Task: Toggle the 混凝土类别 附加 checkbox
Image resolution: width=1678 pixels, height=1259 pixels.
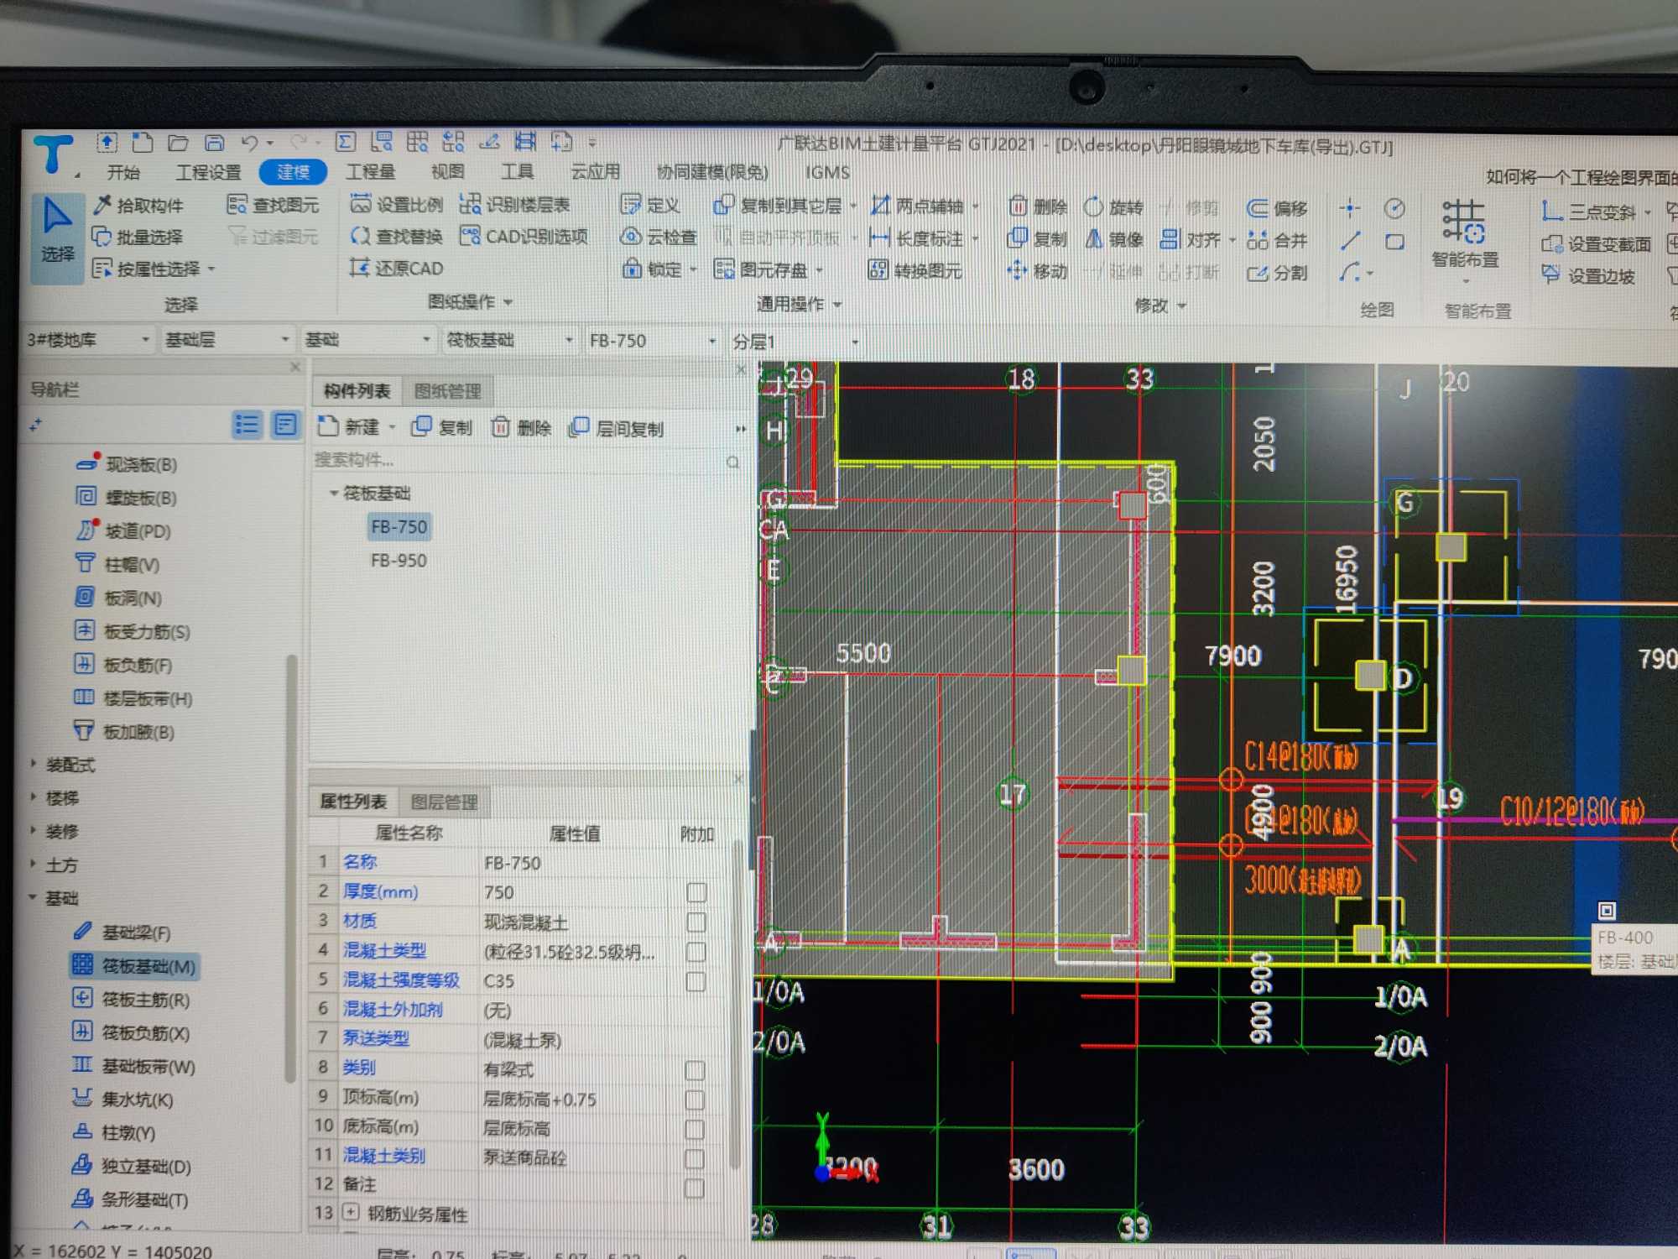Action: coord(695,1158)
